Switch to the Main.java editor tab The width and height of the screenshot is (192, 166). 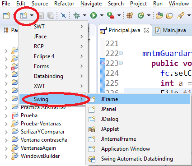172,30
